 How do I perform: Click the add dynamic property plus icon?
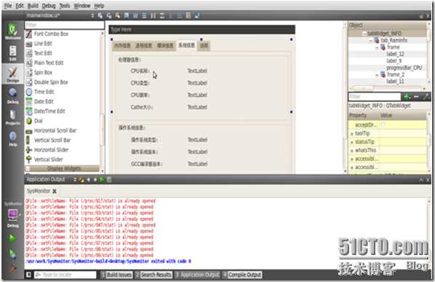pyautogui.click(x=407, y=97)
